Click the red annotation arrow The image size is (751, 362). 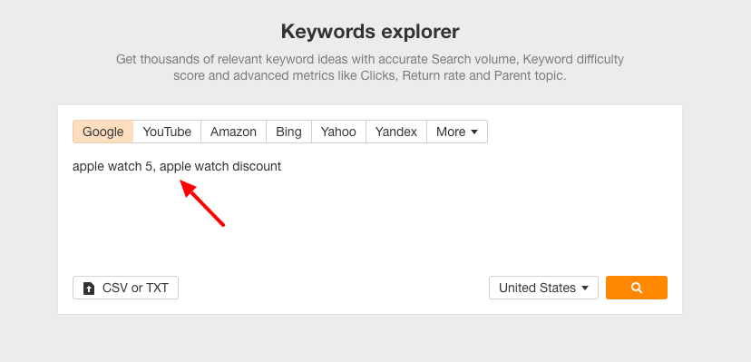pyautogui.click(x=202, y=202)
